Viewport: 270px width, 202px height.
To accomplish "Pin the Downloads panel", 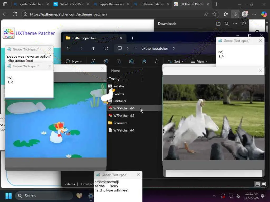I will [x=244, y=24].
